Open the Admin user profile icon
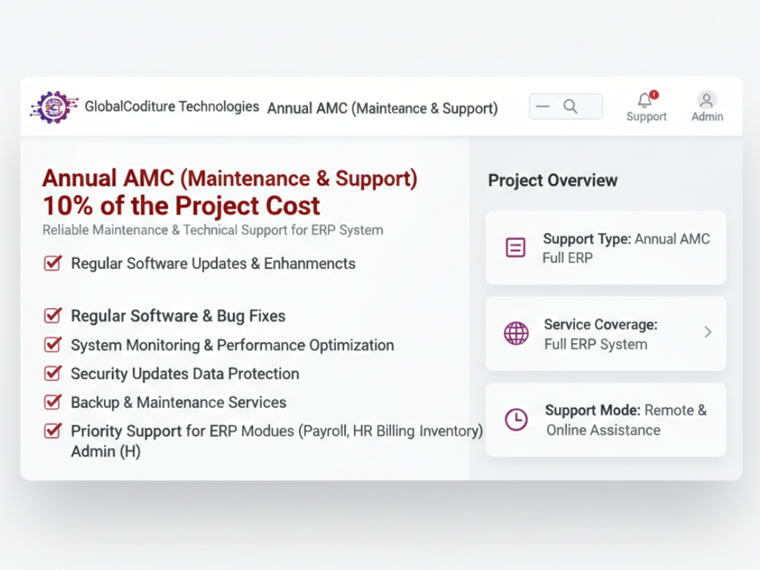 tap(707, 100)
